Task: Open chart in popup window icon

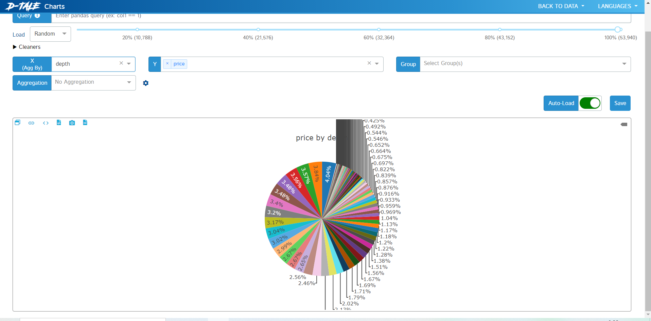Action: [x=18, y=123]
